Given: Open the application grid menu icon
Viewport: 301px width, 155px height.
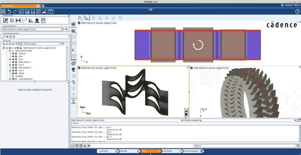Looking at the screenshot, I should click(3, 11).
